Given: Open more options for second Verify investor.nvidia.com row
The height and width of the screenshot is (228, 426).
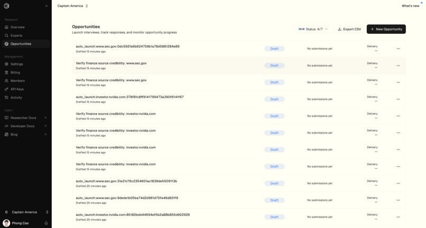Looking at the screenshot, I should (x=398, y=133).
